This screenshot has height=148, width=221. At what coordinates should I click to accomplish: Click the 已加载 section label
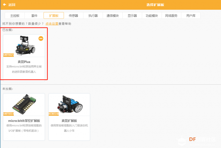8,30
